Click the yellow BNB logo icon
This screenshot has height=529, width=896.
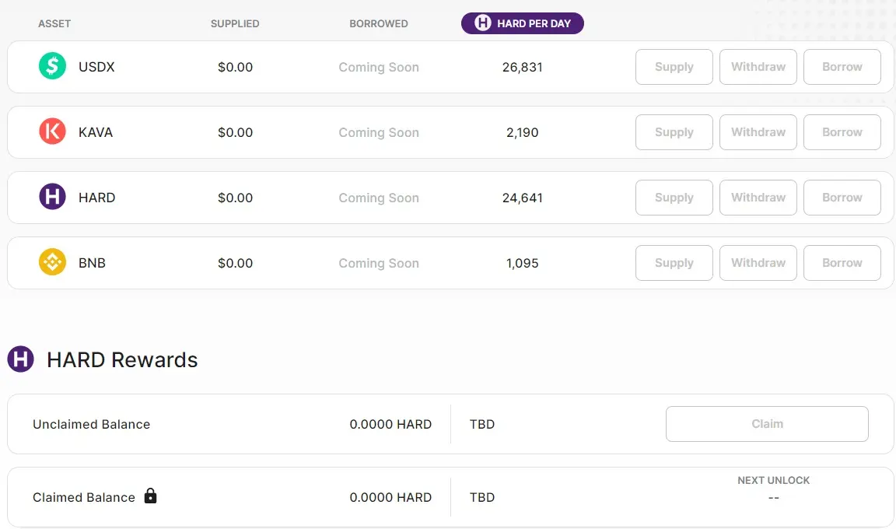tap(52, 262)
